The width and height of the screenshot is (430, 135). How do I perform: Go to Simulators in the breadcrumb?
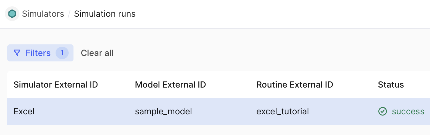(43, 14)
